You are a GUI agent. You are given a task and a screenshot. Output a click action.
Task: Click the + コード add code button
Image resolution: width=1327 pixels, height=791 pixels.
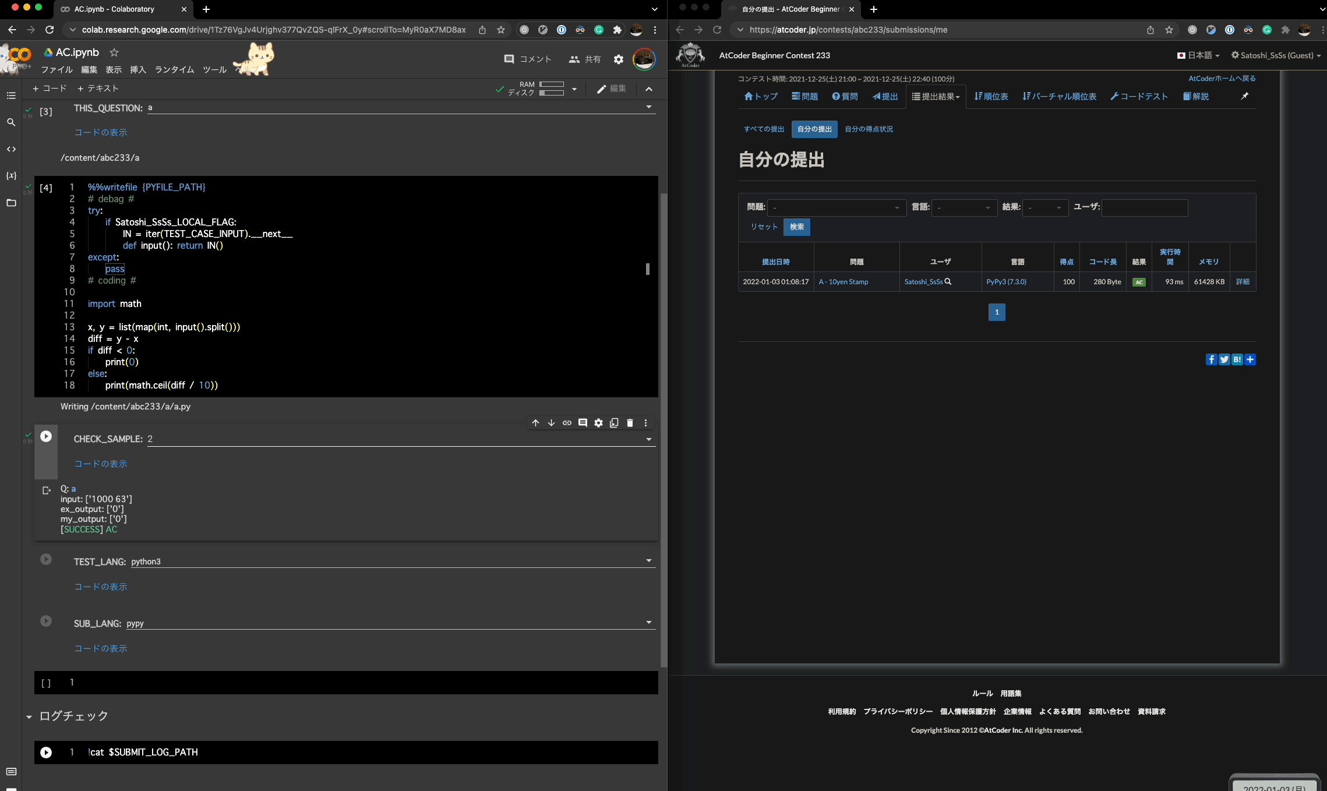50,89
